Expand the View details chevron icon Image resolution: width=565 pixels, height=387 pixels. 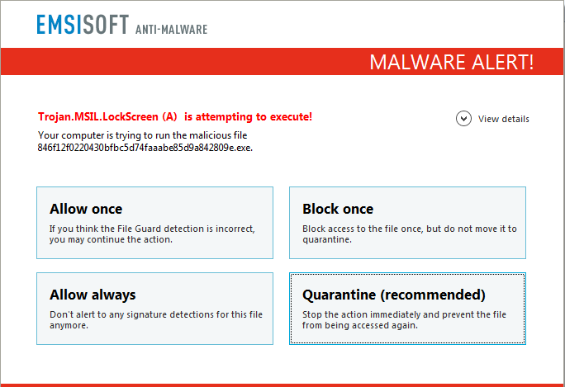pyautogui.click(x=463, y=119)
